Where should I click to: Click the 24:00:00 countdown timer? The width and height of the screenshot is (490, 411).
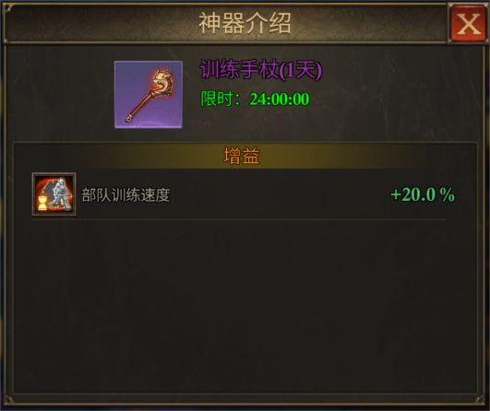click(x=280, y=99)
